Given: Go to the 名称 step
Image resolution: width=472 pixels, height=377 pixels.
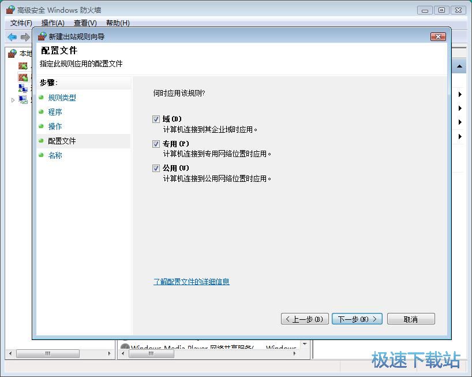Looking at the screenshot, I should pos(55,155).
